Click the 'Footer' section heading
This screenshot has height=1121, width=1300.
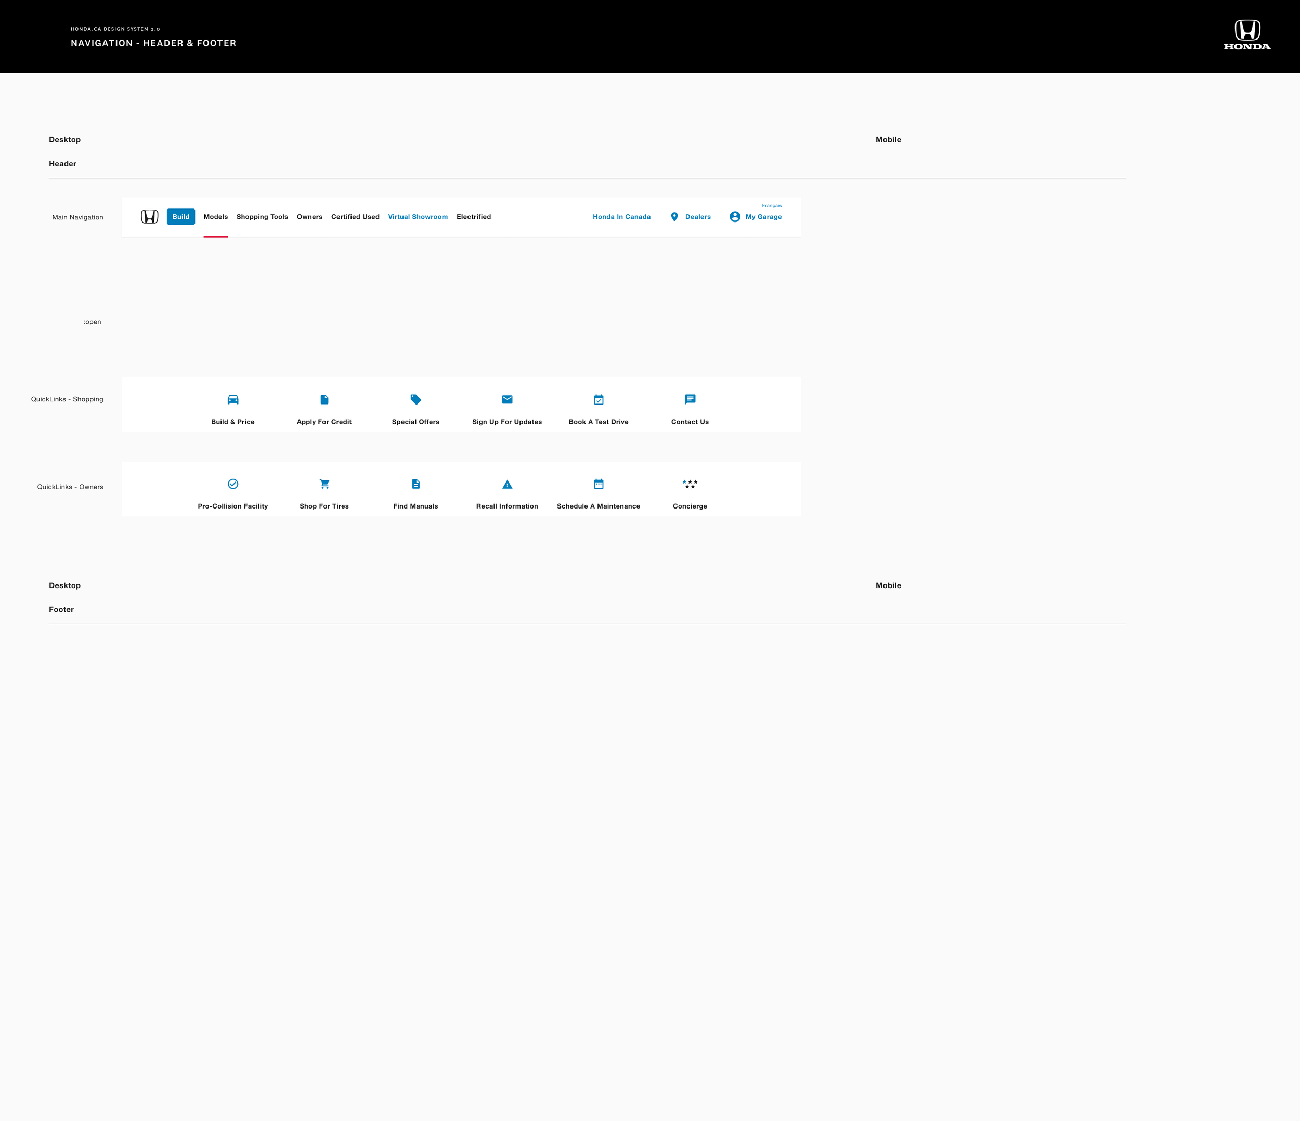coord(61,610)
